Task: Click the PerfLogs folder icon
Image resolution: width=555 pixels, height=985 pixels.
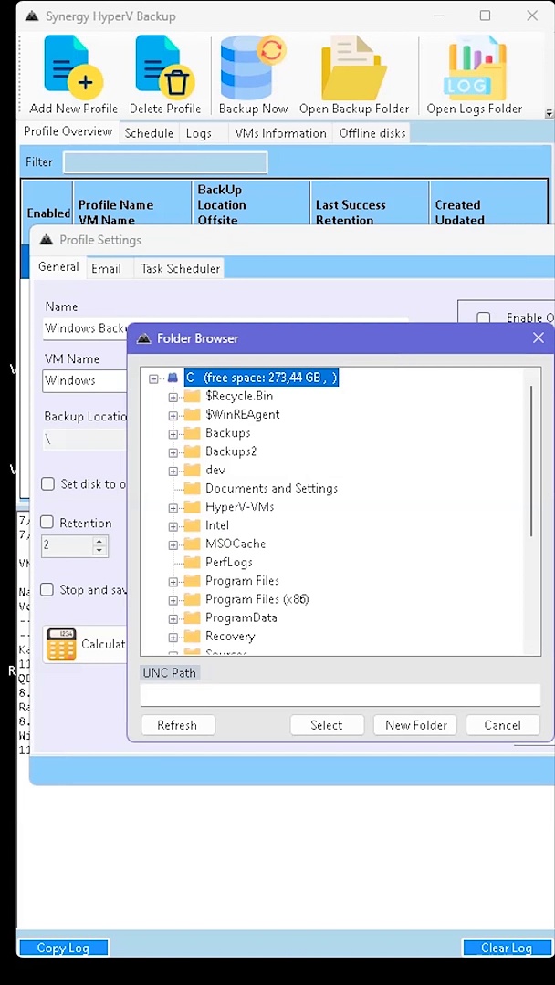Action: [x=192, y=562]
